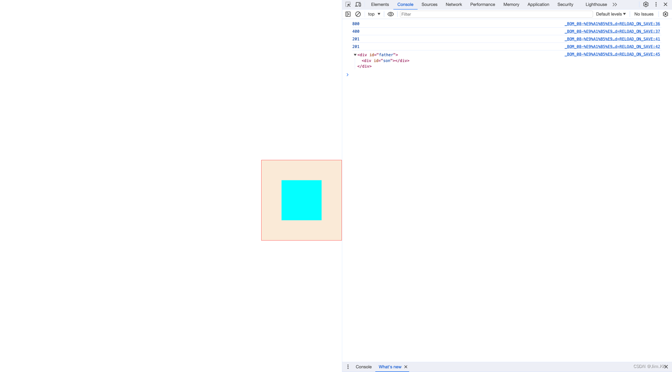The image size is (672, 372).
Task: Select the div id="father" opening tag
Action: tap(377, 55)
